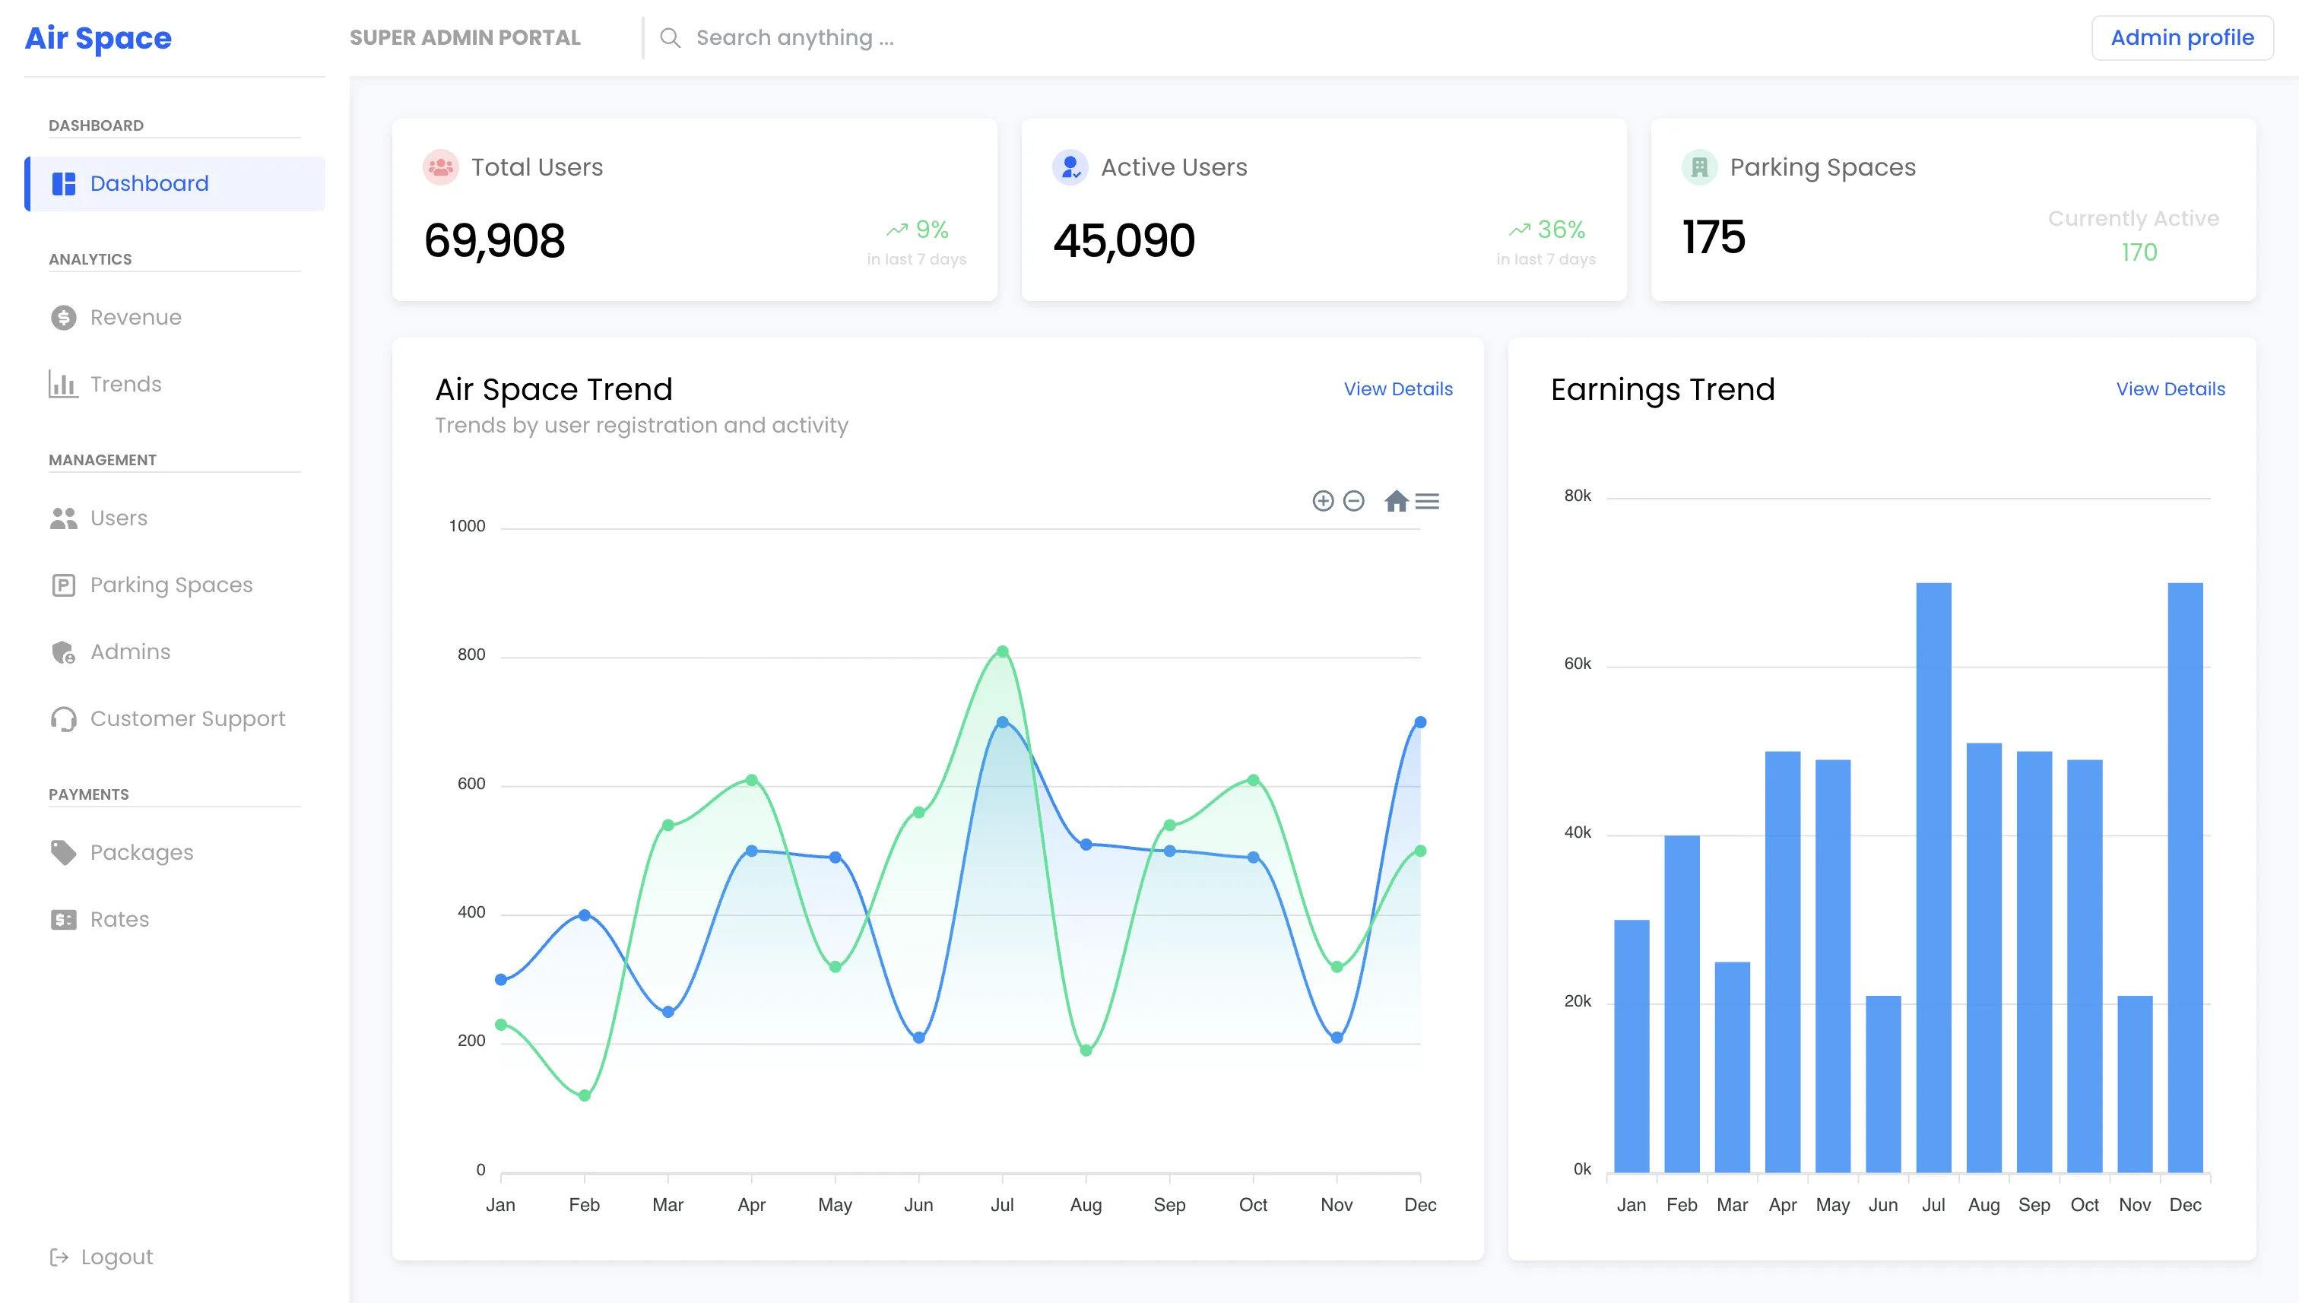Click the search magnifier icon
The height and width of the screenshot is (1303, 2299).
click(x=671, y=37)
